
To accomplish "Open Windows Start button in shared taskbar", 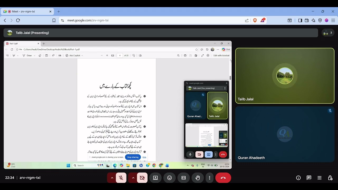I will coord(68,165).
